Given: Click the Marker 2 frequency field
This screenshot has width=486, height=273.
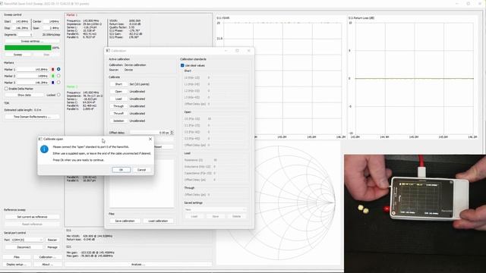Looking at the screenshot, I should click(x=33, y=76).
